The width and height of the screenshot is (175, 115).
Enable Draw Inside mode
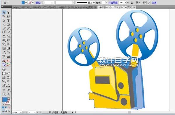[9, 111]
